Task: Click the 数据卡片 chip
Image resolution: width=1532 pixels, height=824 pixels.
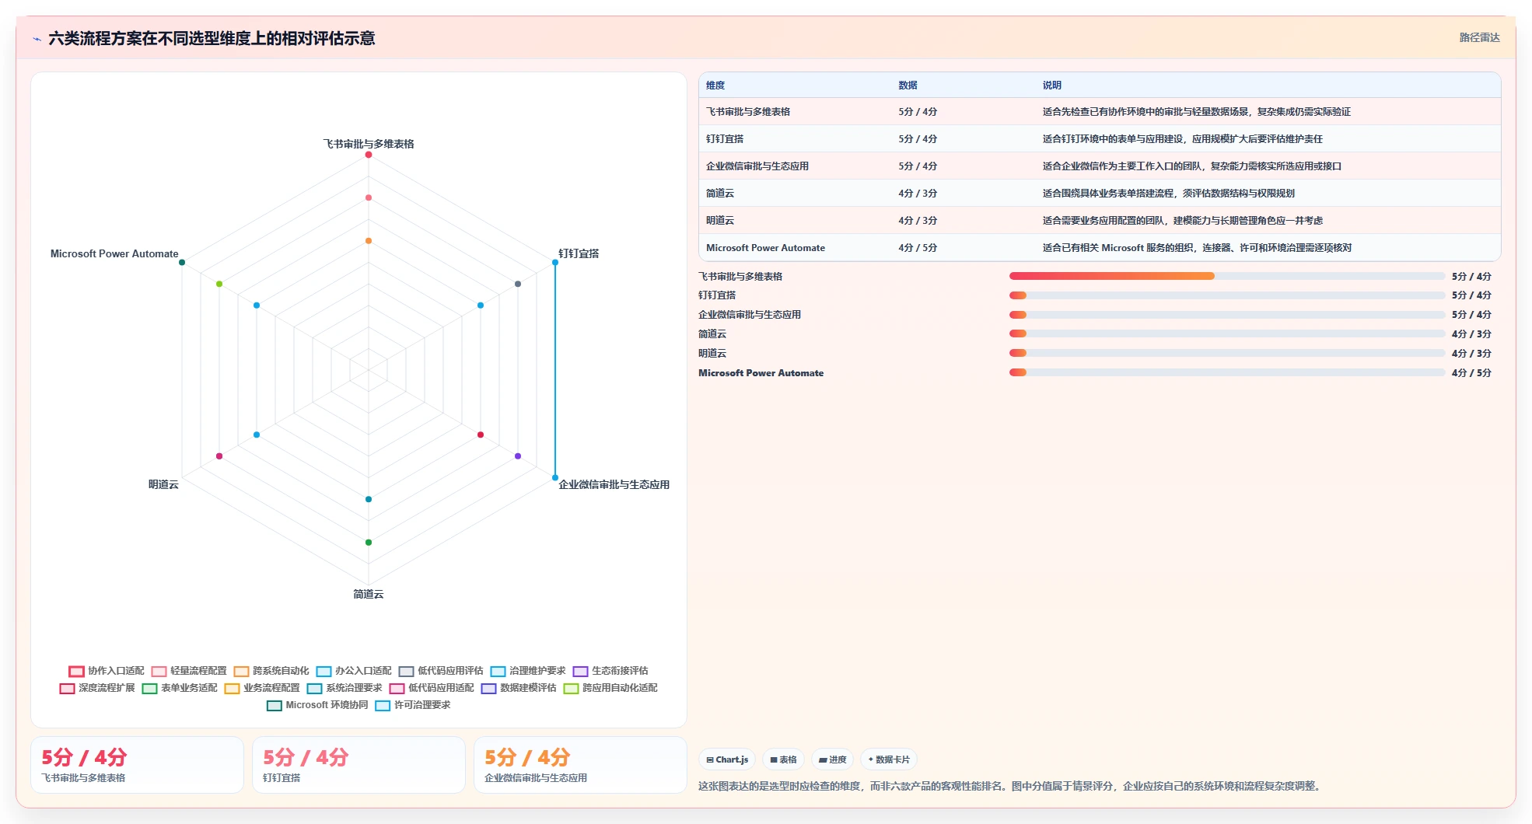Action: pos(888,759)
